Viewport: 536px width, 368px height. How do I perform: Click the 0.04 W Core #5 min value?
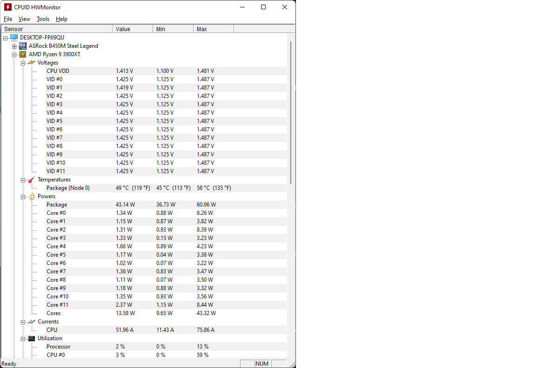tap(164, 255)
